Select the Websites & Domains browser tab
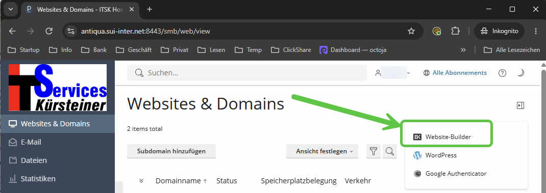546x193 pixels. click(x=80, y=9)
